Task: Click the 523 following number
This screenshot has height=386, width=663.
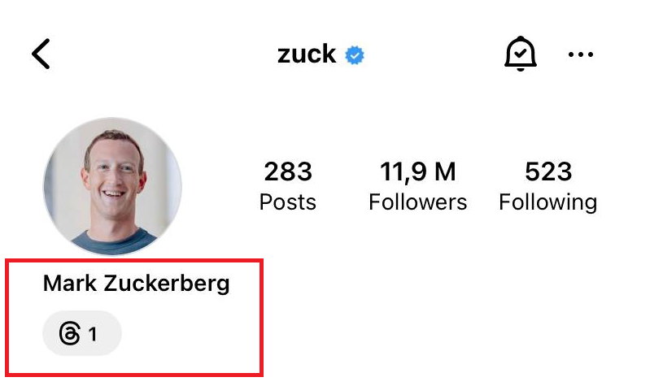Action: point(548,171)
